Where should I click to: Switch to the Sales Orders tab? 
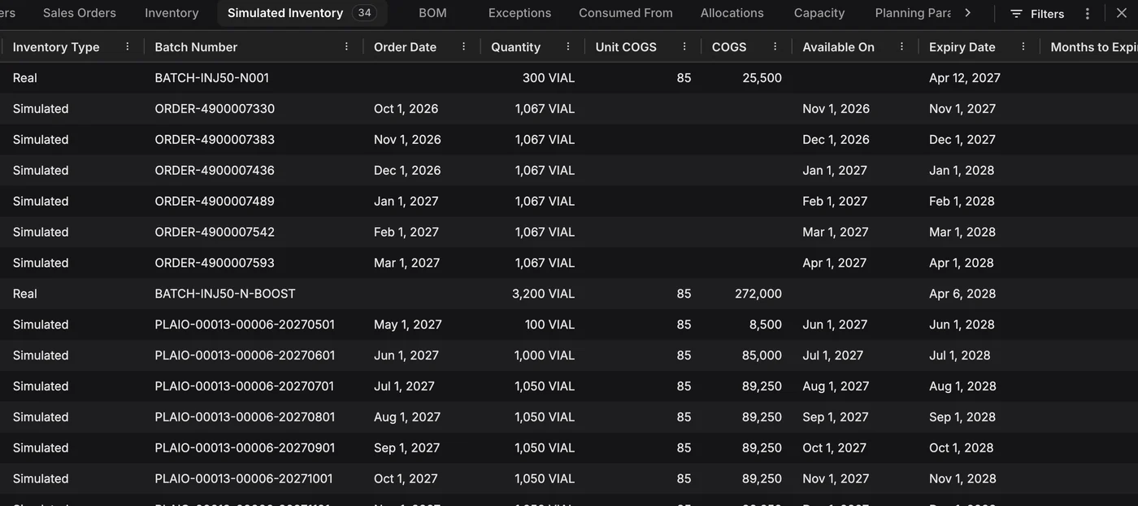[80, 13]
